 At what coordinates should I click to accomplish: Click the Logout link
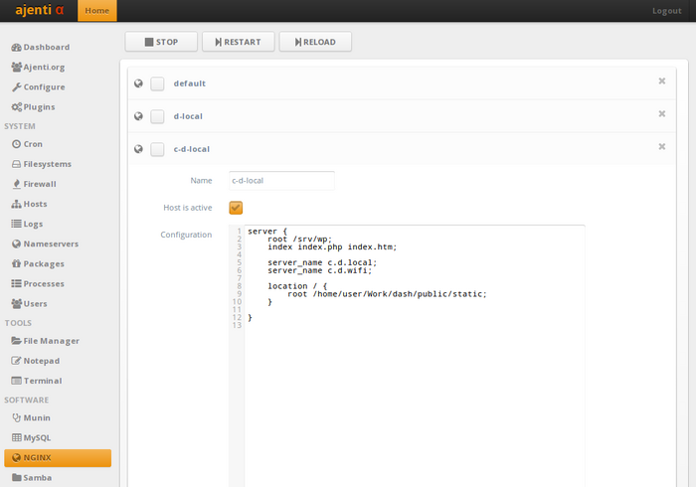[666, 11]
